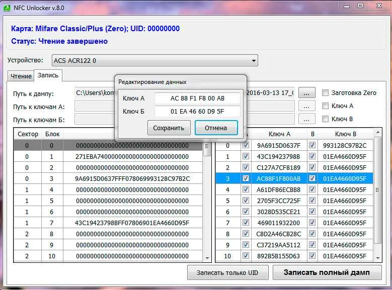392x290 pixels.
Task: Save the edited keys with Сохранить
Action: coord(169,128)
